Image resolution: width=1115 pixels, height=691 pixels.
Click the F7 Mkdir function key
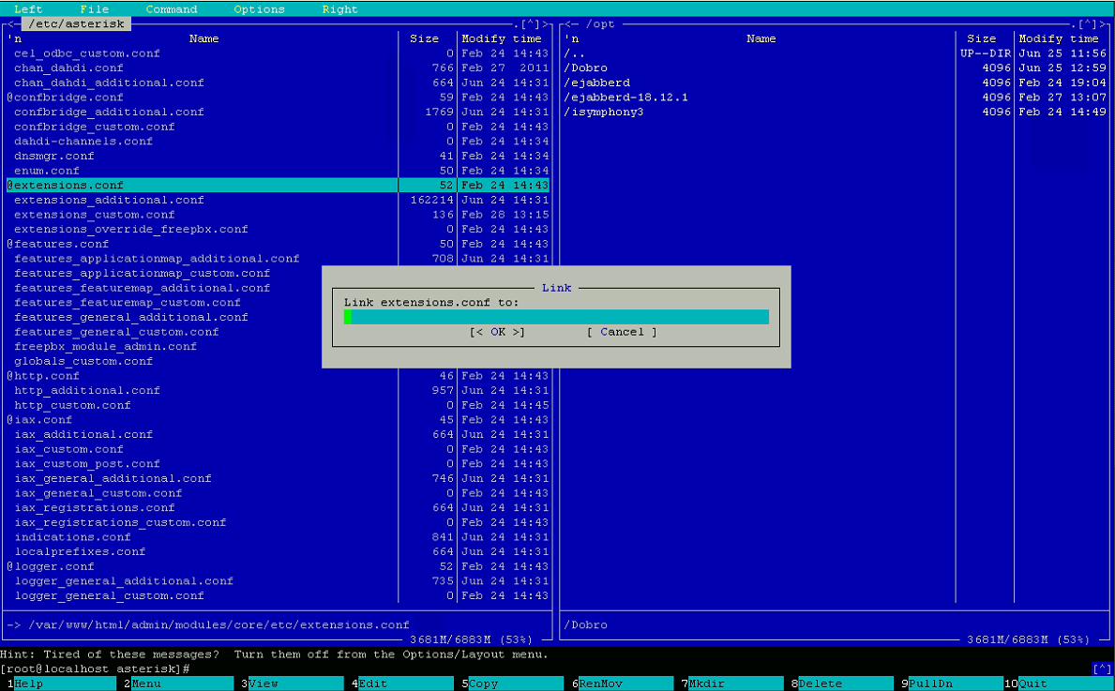[x=706, y=683]
